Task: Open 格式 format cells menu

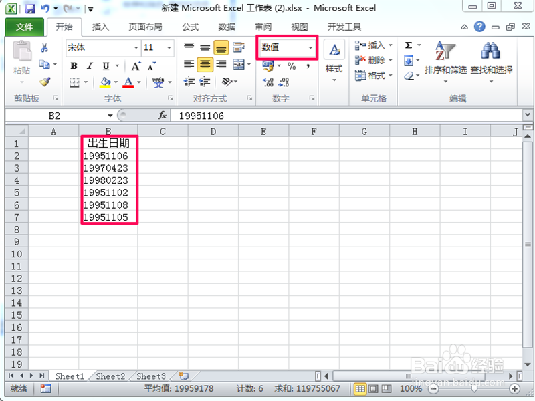Action: (373, 76)
